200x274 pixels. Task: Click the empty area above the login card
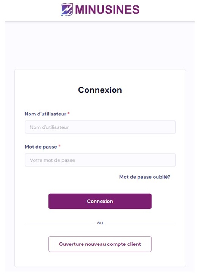100,45
